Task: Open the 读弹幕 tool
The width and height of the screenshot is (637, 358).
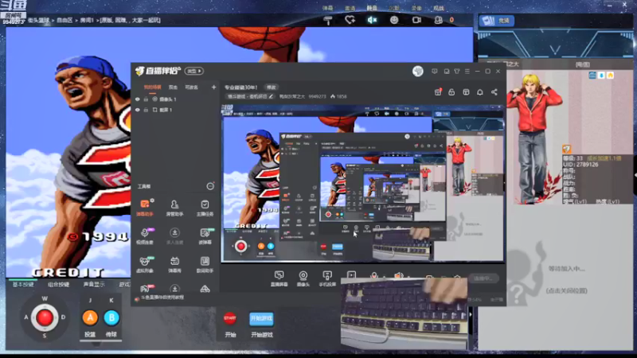Action: [x=205, y=235]
